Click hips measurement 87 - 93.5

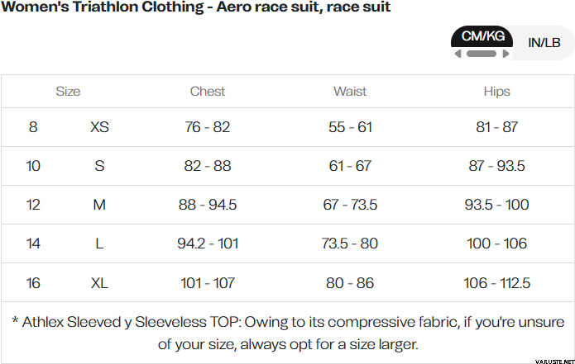[496, 166]
